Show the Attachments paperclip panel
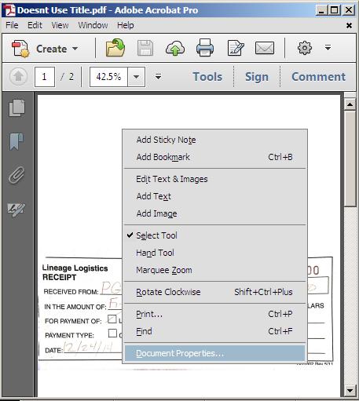359x401 pixels. tap(16, 175)
